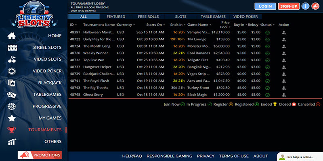Switch to the Free Rolls tab
323x161 pixels.
point(148,17)
